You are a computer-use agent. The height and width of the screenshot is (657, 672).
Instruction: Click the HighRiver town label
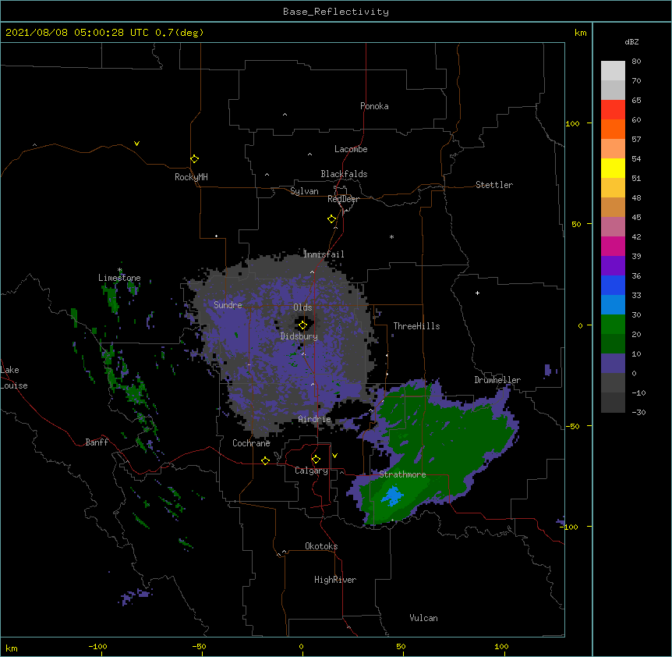tap(335, 580)
